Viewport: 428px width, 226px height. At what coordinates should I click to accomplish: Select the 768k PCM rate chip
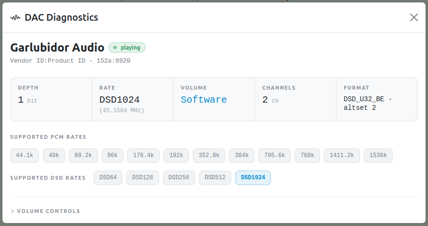[307, 155]
